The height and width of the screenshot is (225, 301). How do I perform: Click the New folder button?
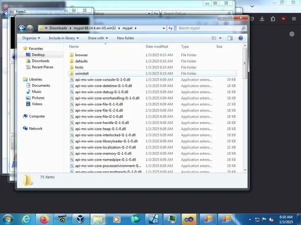tap(126, 38)
